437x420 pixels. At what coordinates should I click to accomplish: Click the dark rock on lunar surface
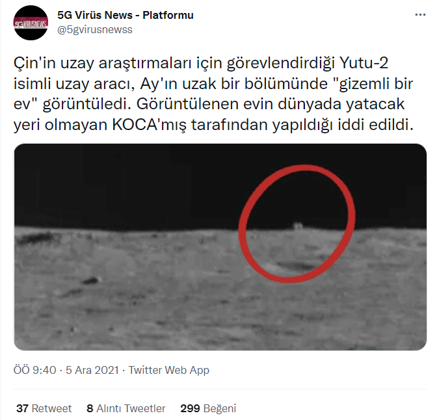tap(92, 280)
